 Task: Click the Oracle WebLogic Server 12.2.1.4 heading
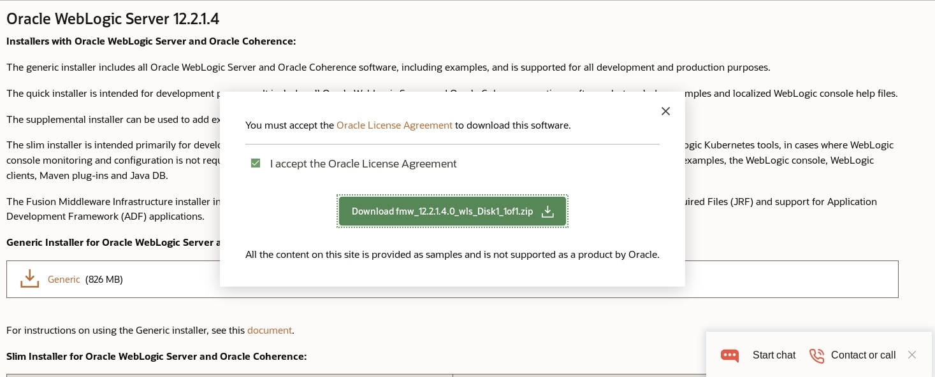113,19
